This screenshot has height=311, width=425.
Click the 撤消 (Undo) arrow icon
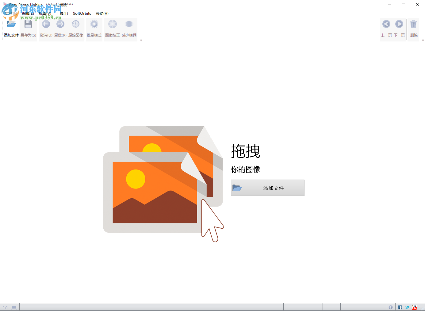tap(46, 24)
